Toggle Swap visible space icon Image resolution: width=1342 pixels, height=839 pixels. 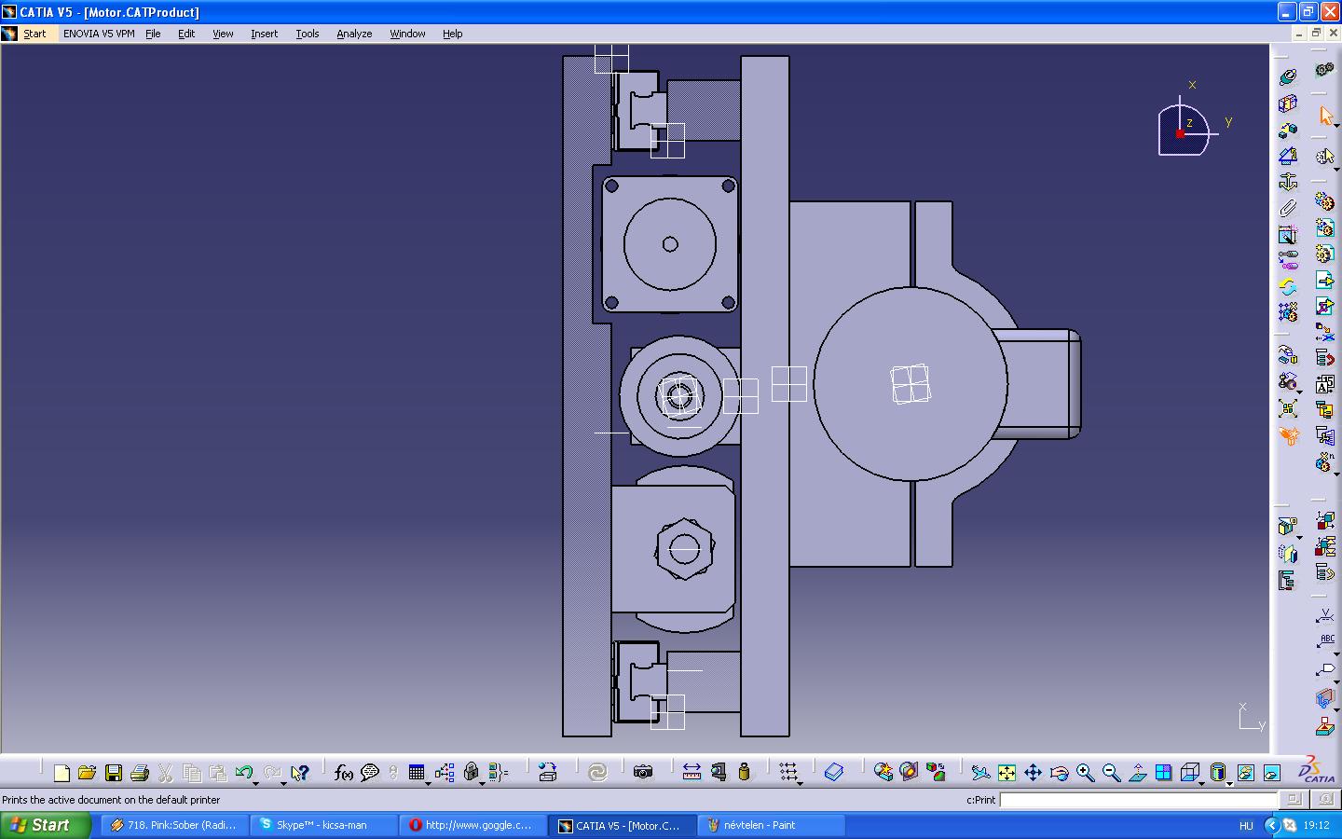(x=1272, y=773)
